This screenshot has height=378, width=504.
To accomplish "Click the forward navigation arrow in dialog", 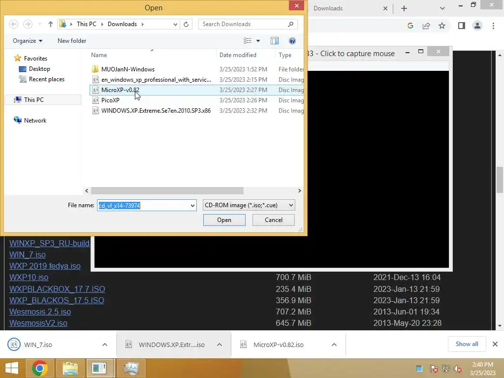I will 28,24.
